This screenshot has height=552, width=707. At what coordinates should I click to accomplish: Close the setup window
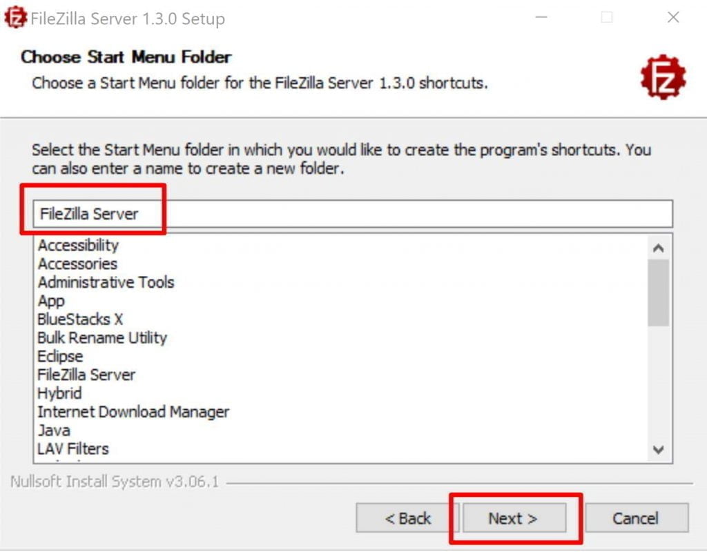tap(673, 18)
